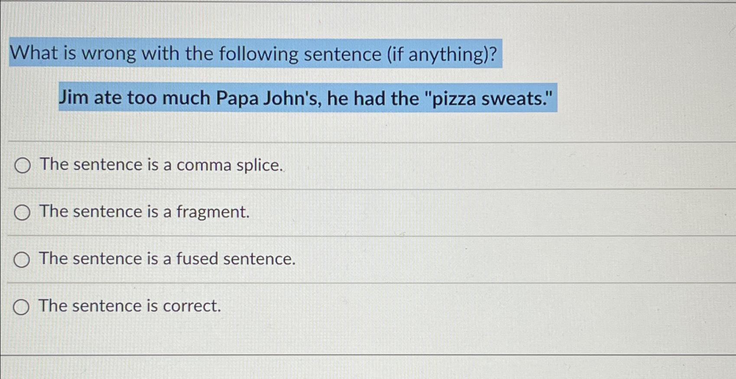
Task: Click the answer text "The sentence is a comma splice"
Action: click(x=159, y=165)
